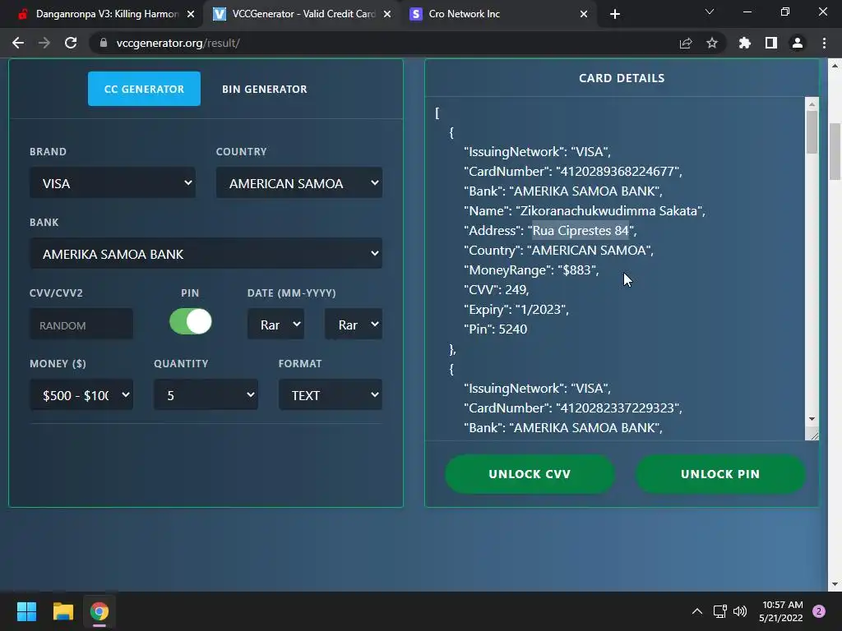Open the notification count badge
The height and width of the screenshot is (631, 842).
click(x=819, y=611)
